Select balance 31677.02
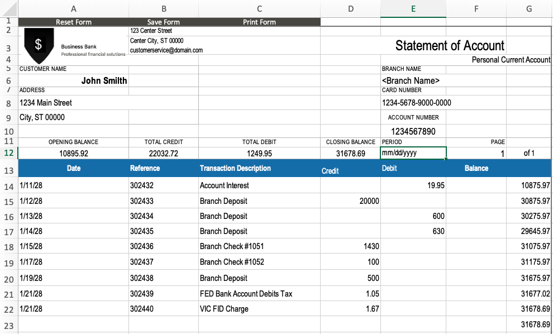Viewport: 553px width, 334px height. pos(529,293)
